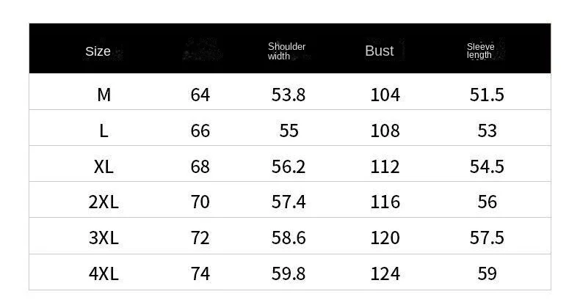Select the L size row label
The width and height of the screenshot is (580, 305).
pos(104,131)
